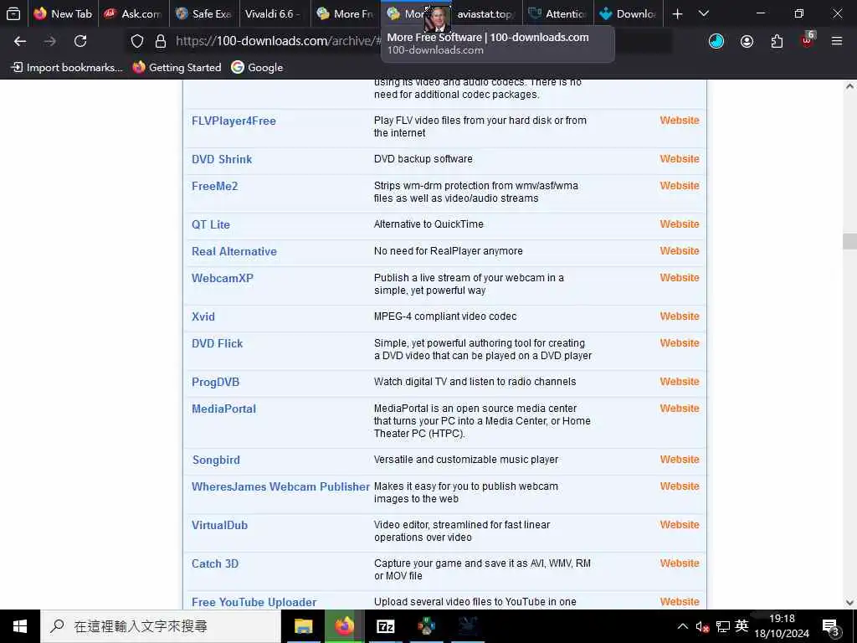Visit the Website link for QT Lite
The height and width of the screenshot is (643, 857).
pyautogui.click(x=680, y=224)
